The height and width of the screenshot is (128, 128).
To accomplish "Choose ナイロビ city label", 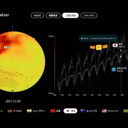I will click(18, 111).
